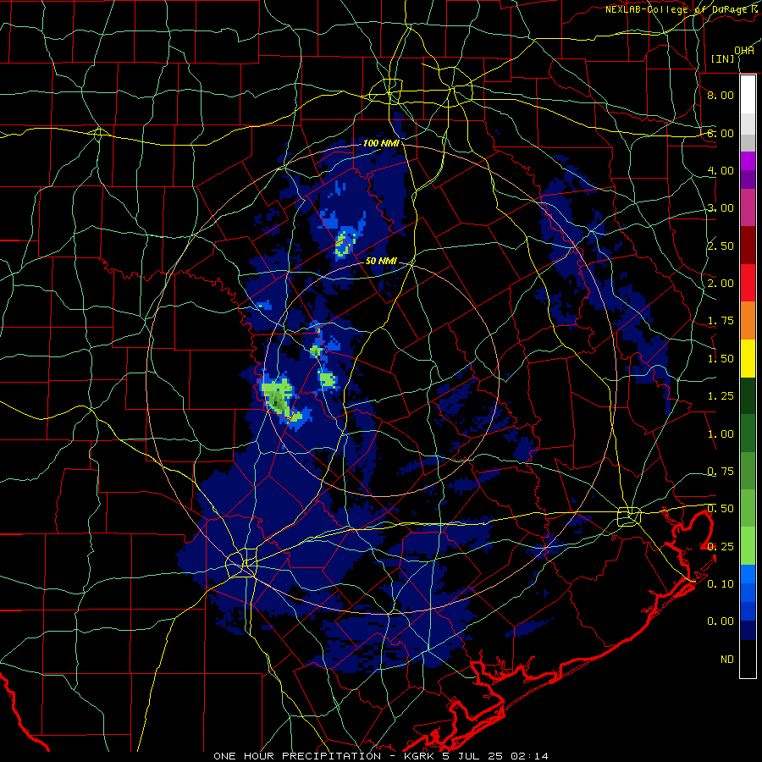
Task: Click the 'ND' legend label
Action: click(x=727, y=659)
